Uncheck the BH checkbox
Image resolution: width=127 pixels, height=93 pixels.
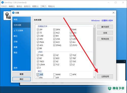(x=54, y=36)
